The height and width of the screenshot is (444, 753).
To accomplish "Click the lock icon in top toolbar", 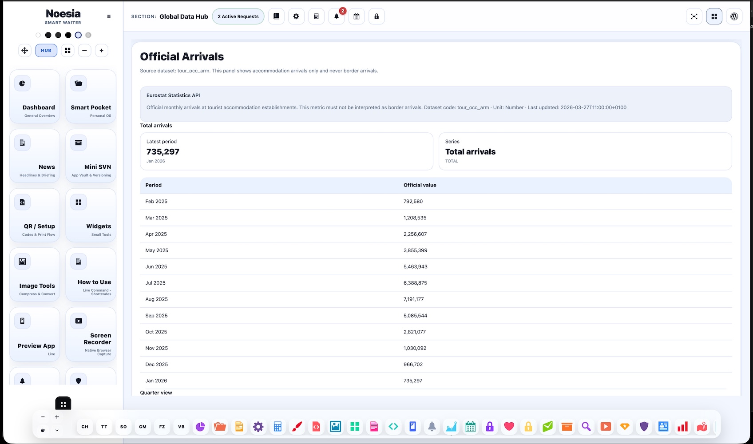I will click(x=376, y=16).
